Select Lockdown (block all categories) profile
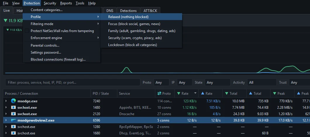Screen dimensions: 310x137 (x=141, y=45)
